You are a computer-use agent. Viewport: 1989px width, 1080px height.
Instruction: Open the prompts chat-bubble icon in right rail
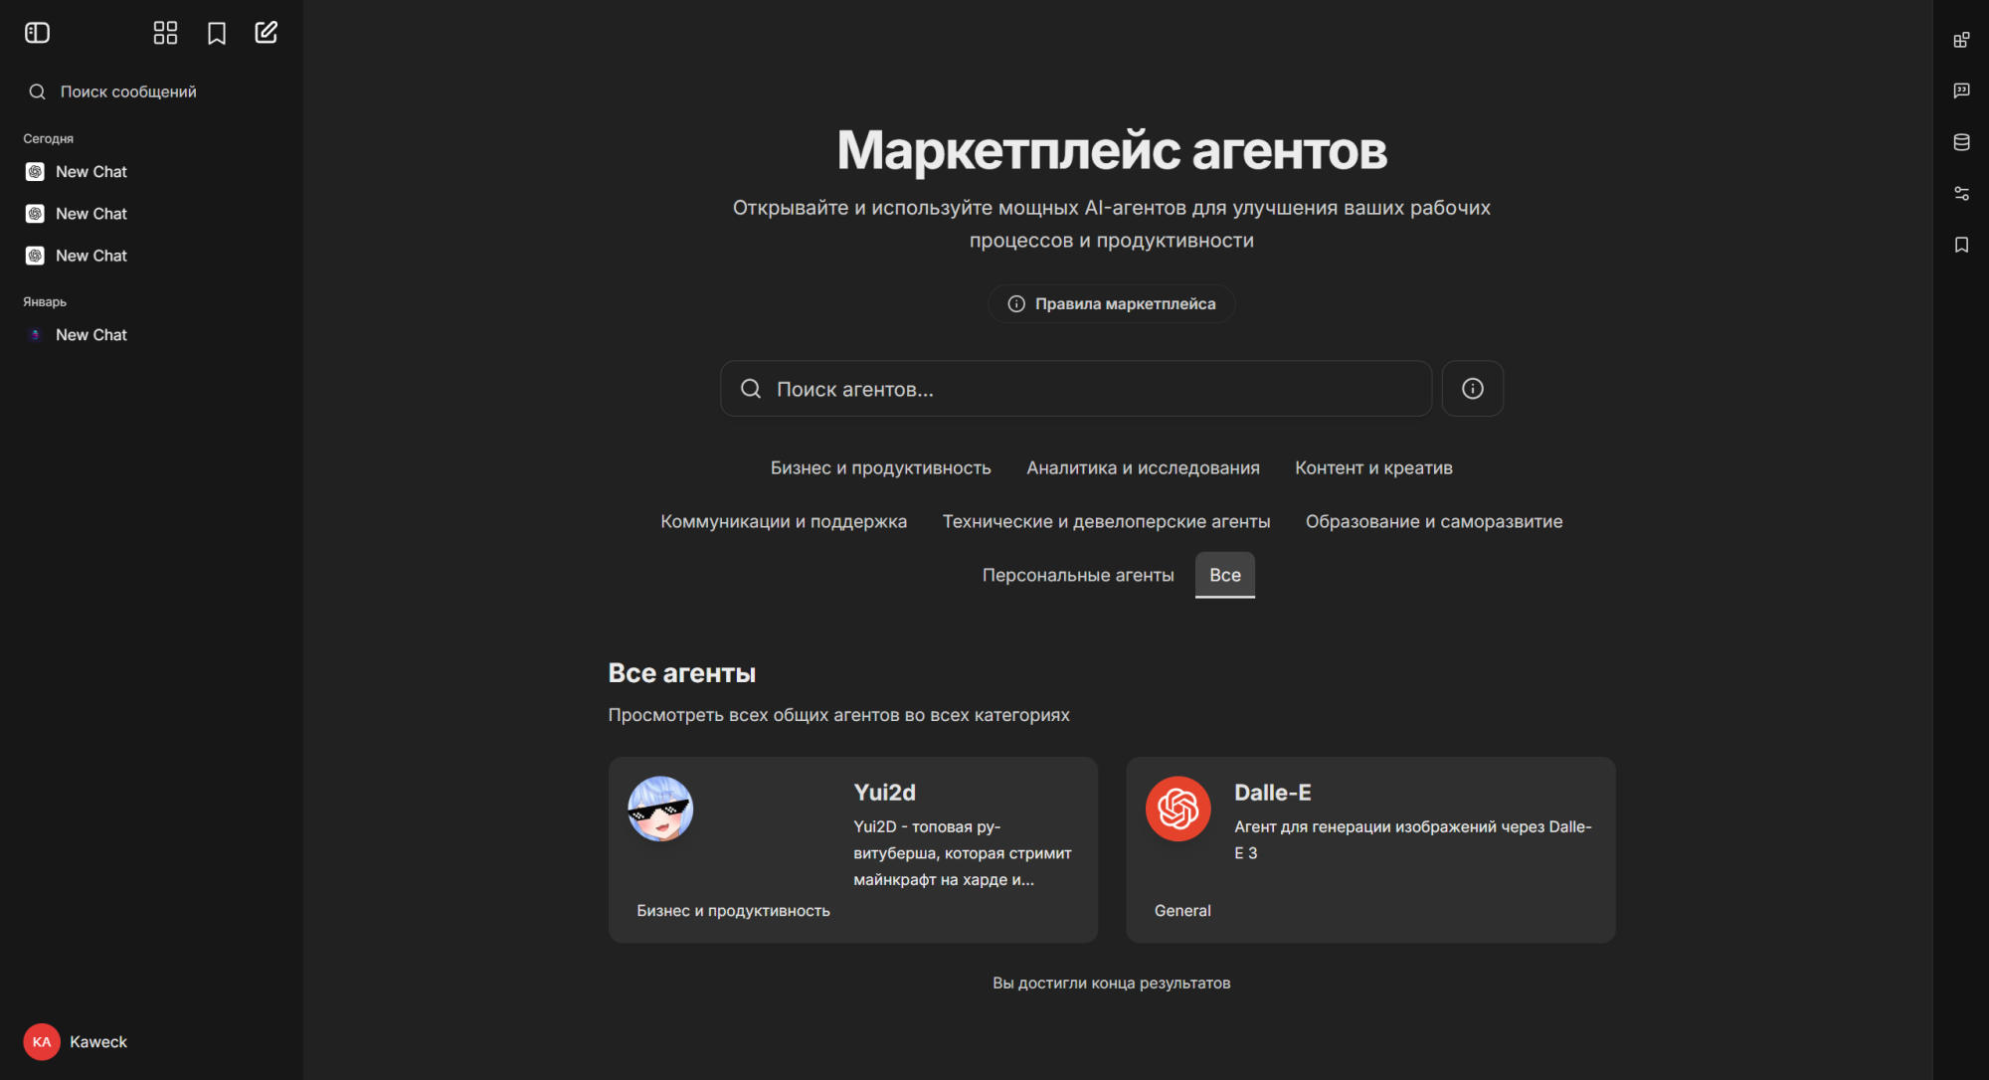1961,90
